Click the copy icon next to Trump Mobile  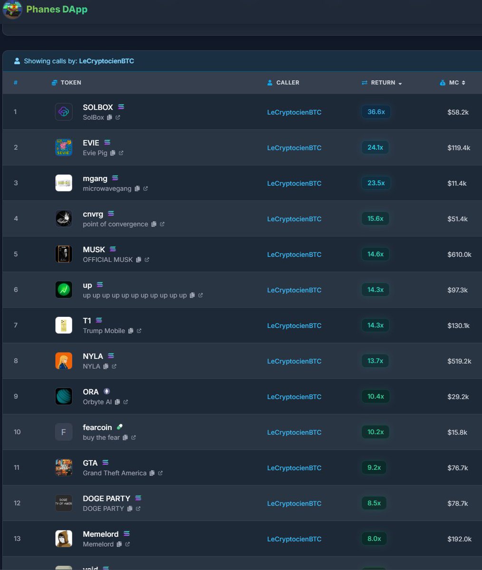point(132,331)
